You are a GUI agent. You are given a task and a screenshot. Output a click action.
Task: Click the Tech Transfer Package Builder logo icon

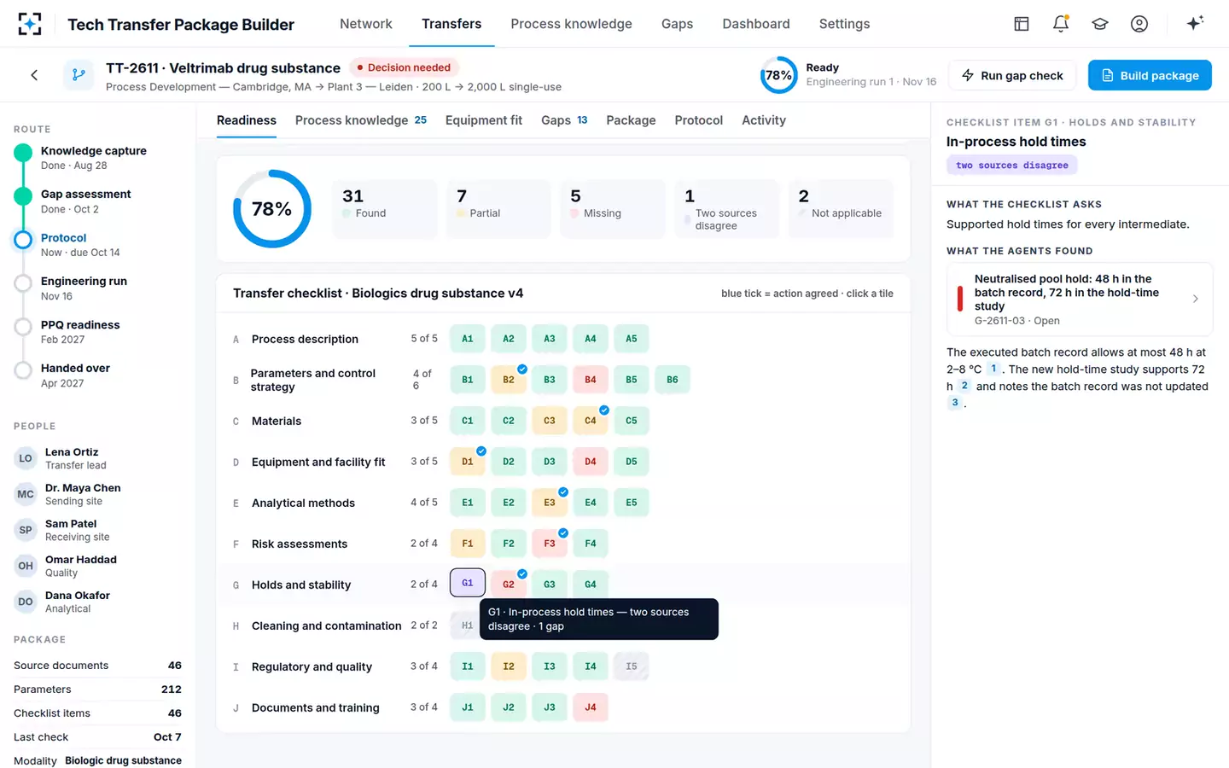[x=30, y=24]
